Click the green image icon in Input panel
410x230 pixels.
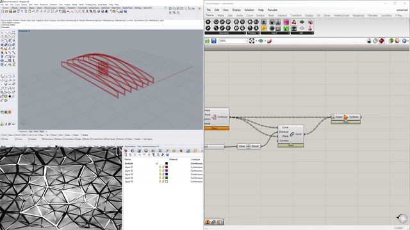[x=286, y=28]
